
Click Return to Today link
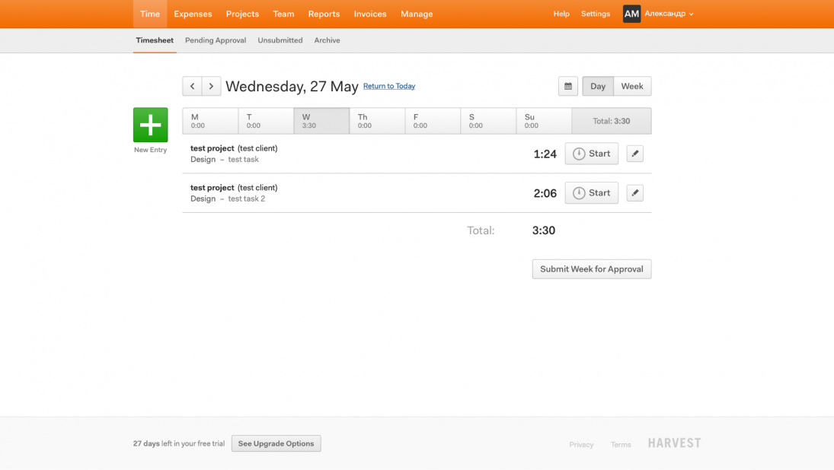tap(389, 86)
